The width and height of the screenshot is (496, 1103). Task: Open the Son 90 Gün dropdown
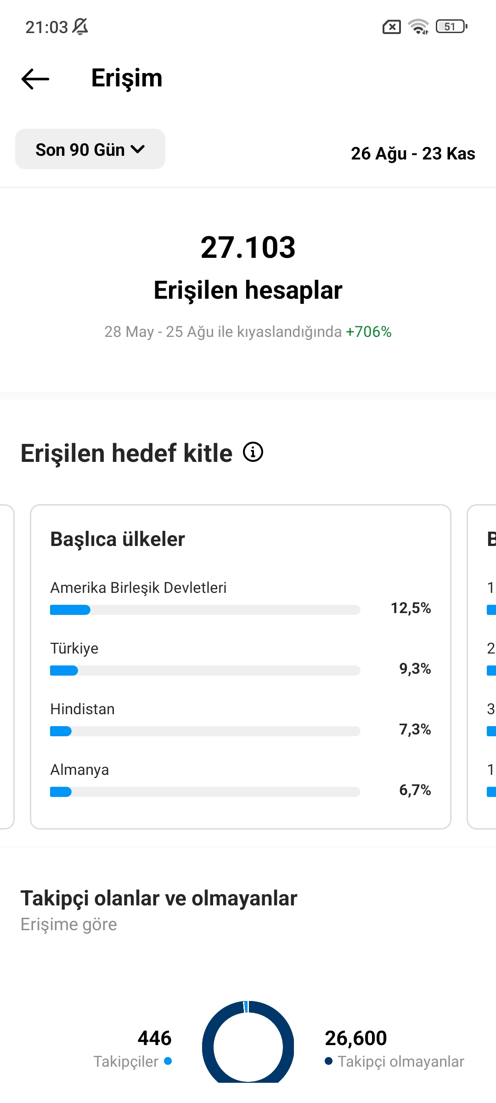[x=90, y=149]
